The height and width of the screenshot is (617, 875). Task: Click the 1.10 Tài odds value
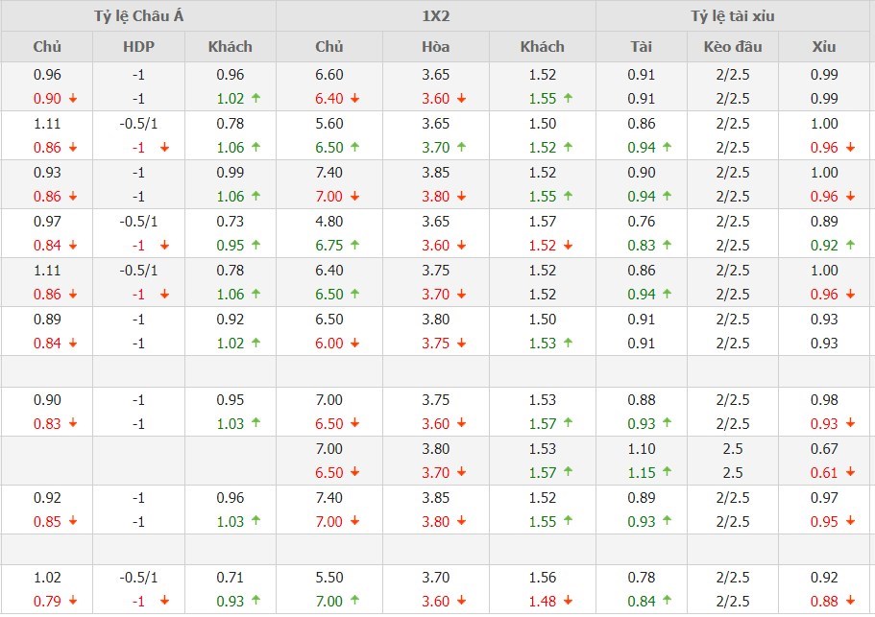coord(641,449)
